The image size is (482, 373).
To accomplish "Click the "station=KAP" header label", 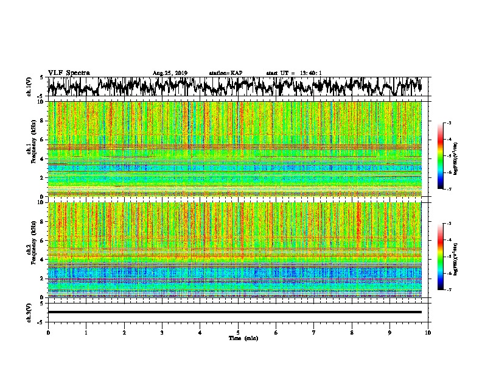I will click(226, 73).
